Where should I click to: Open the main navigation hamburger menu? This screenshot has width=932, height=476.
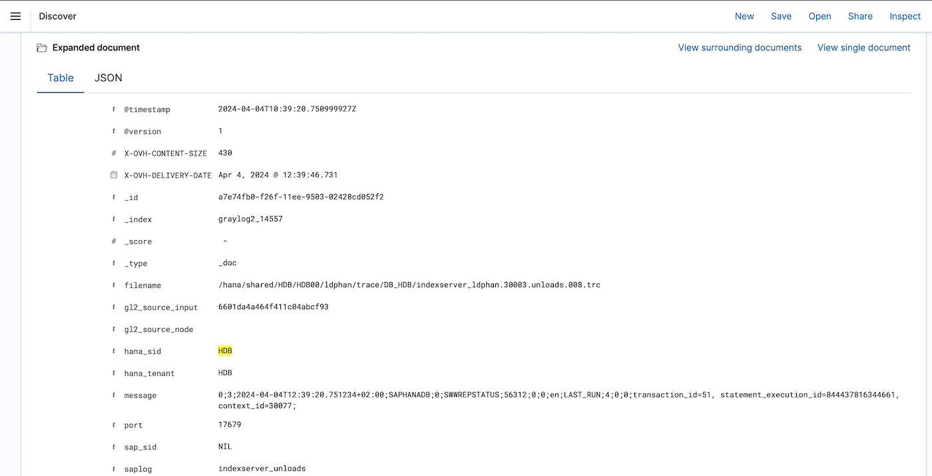pyautogui.click(x=15, y=16)
